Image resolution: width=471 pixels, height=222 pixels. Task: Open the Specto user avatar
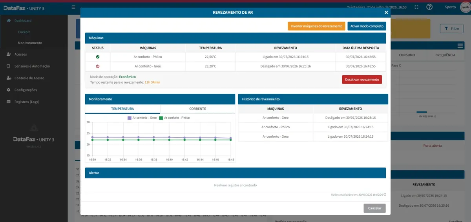pos(465,7)
